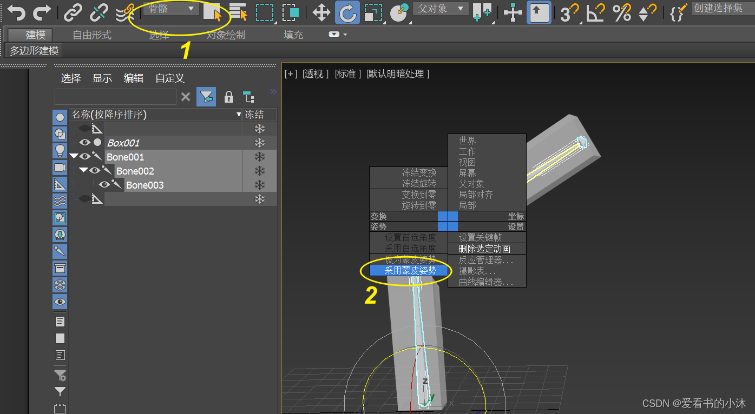Select the Link (chain) tool

[x=73, y=12]
